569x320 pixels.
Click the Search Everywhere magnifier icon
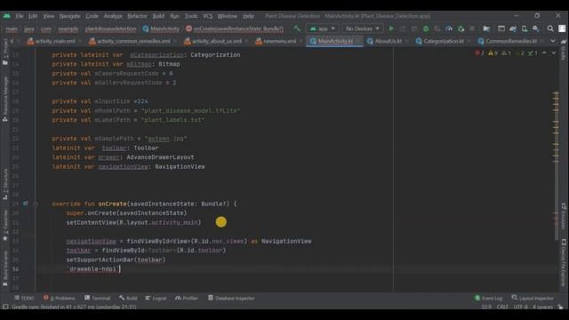click(x=550, y=28)
